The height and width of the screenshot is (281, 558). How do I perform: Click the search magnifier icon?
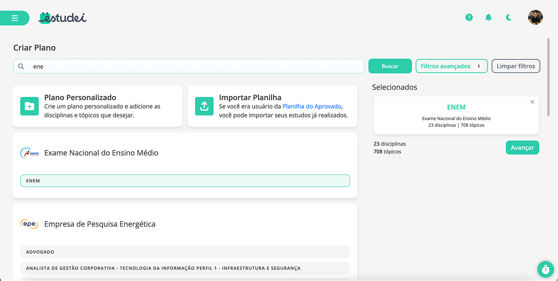pyautogui.click(x=21, y=66)
